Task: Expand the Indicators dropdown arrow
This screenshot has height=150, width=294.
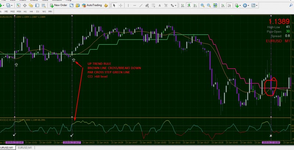Action: [240, 6]
